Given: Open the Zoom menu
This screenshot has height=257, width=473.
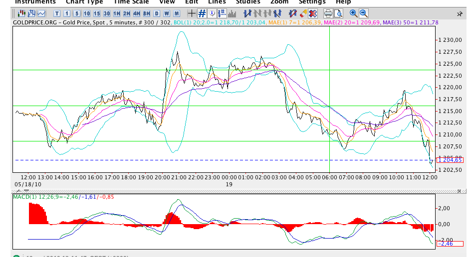Looking at the screenshot, I should tap(279, 2).
